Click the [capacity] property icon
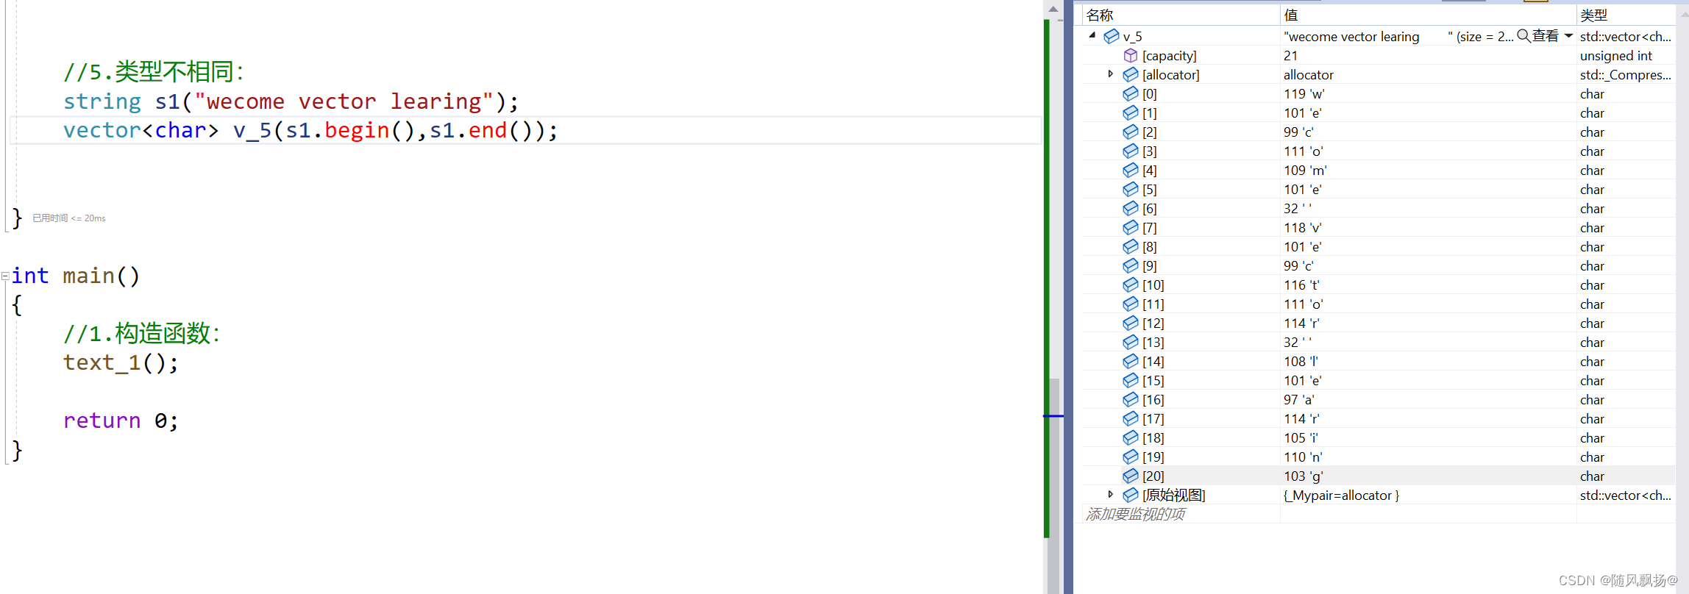Viewport: 1689px width, 594px height. click(x=1131, y=55)
